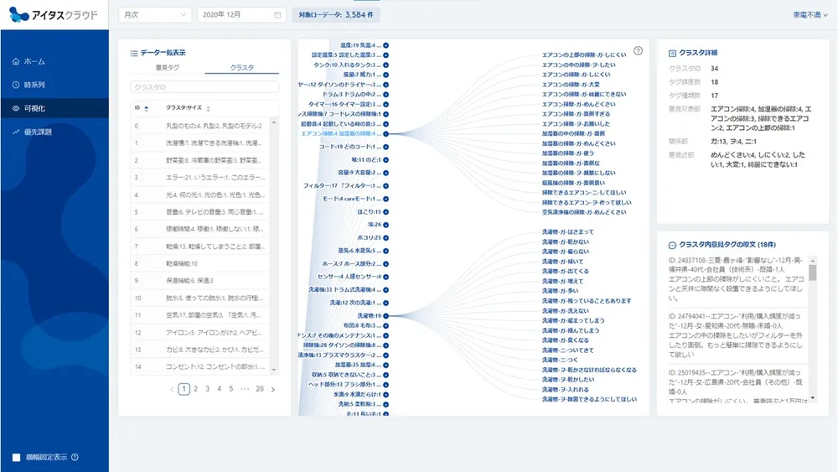Expand node 掃除機:28 ダイソンの掃除機:8

385,345
